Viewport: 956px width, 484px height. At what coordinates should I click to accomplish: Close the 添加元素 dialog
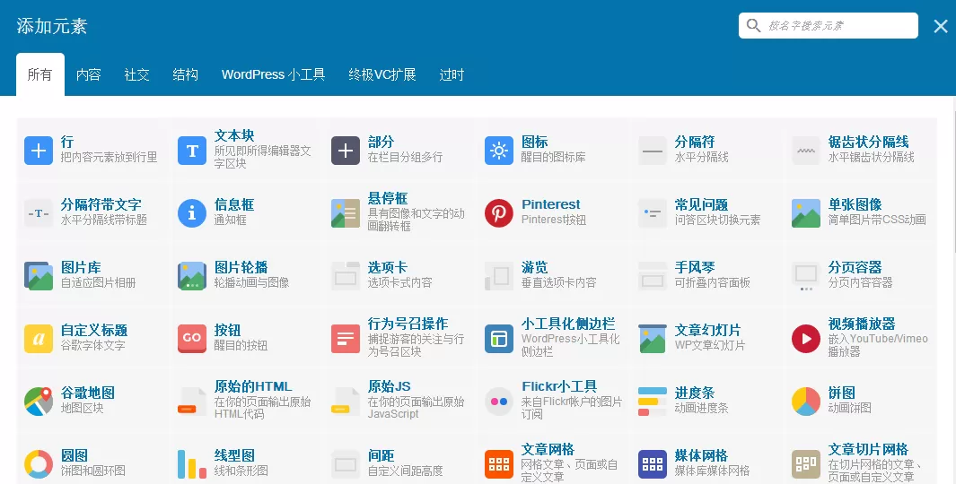pyautogui.click(x=940, y=27)
